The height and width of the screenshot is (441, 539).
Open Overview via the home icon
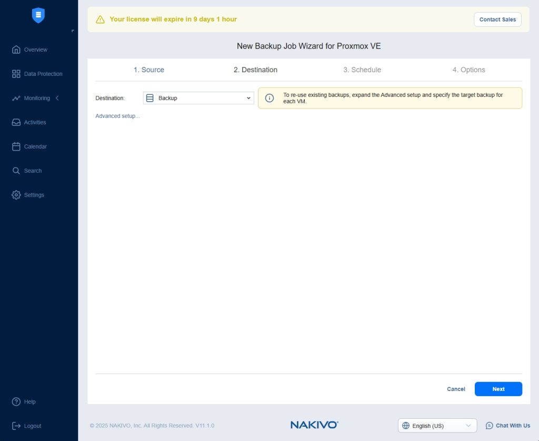16,50
